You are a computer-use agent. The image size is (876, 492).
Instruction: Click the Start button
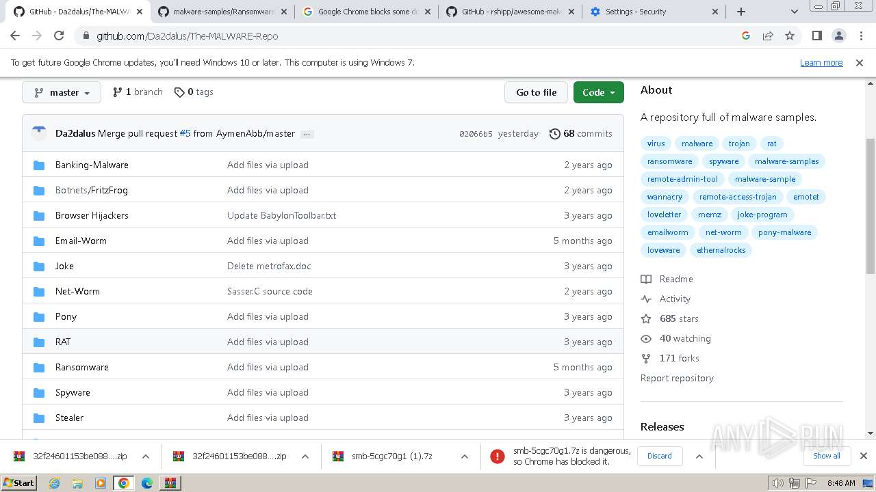(x=19, y=483)
